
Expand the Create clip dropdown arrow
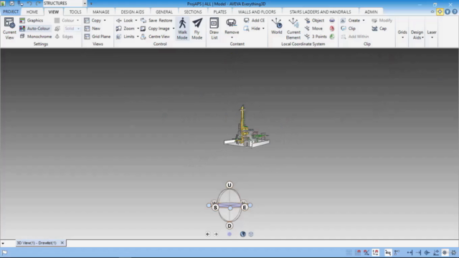click(x=364, y=21)
